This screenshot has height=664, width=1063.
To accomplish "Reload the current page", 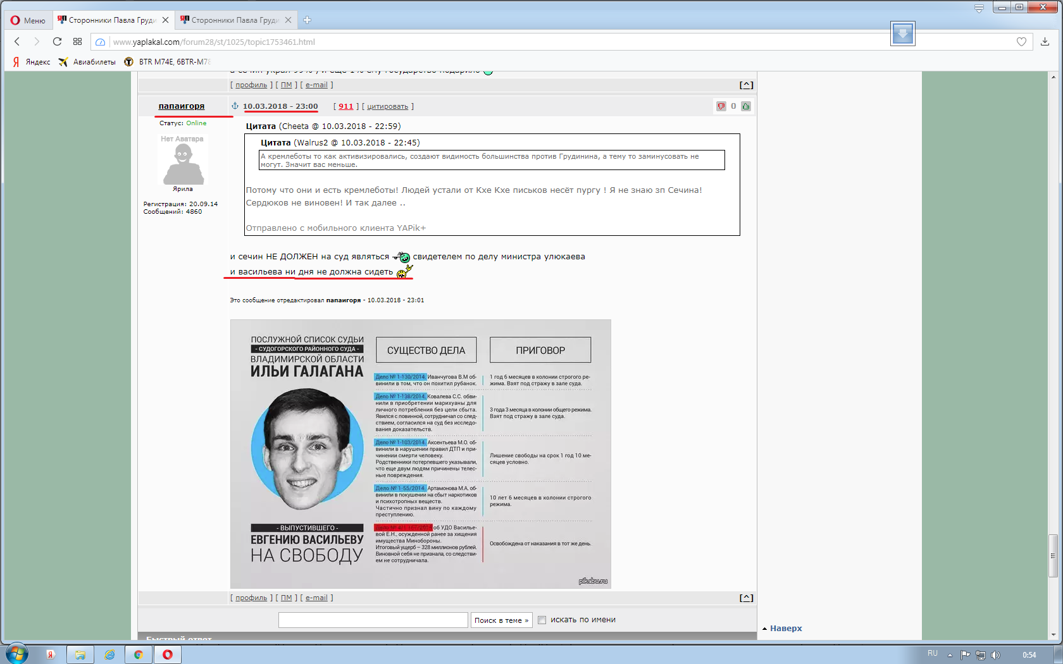I will click(x=57, y=42).
